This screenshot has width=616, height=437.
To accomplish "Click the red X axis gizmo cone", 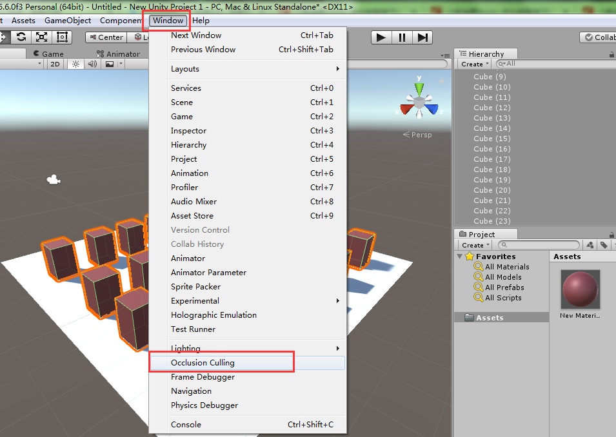I will [406, 108].
